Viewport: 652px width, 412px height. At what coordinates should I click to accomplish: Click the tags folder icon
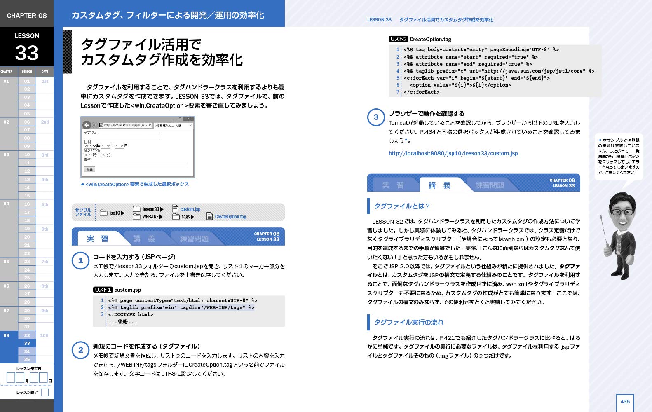(x=176, y=216)
